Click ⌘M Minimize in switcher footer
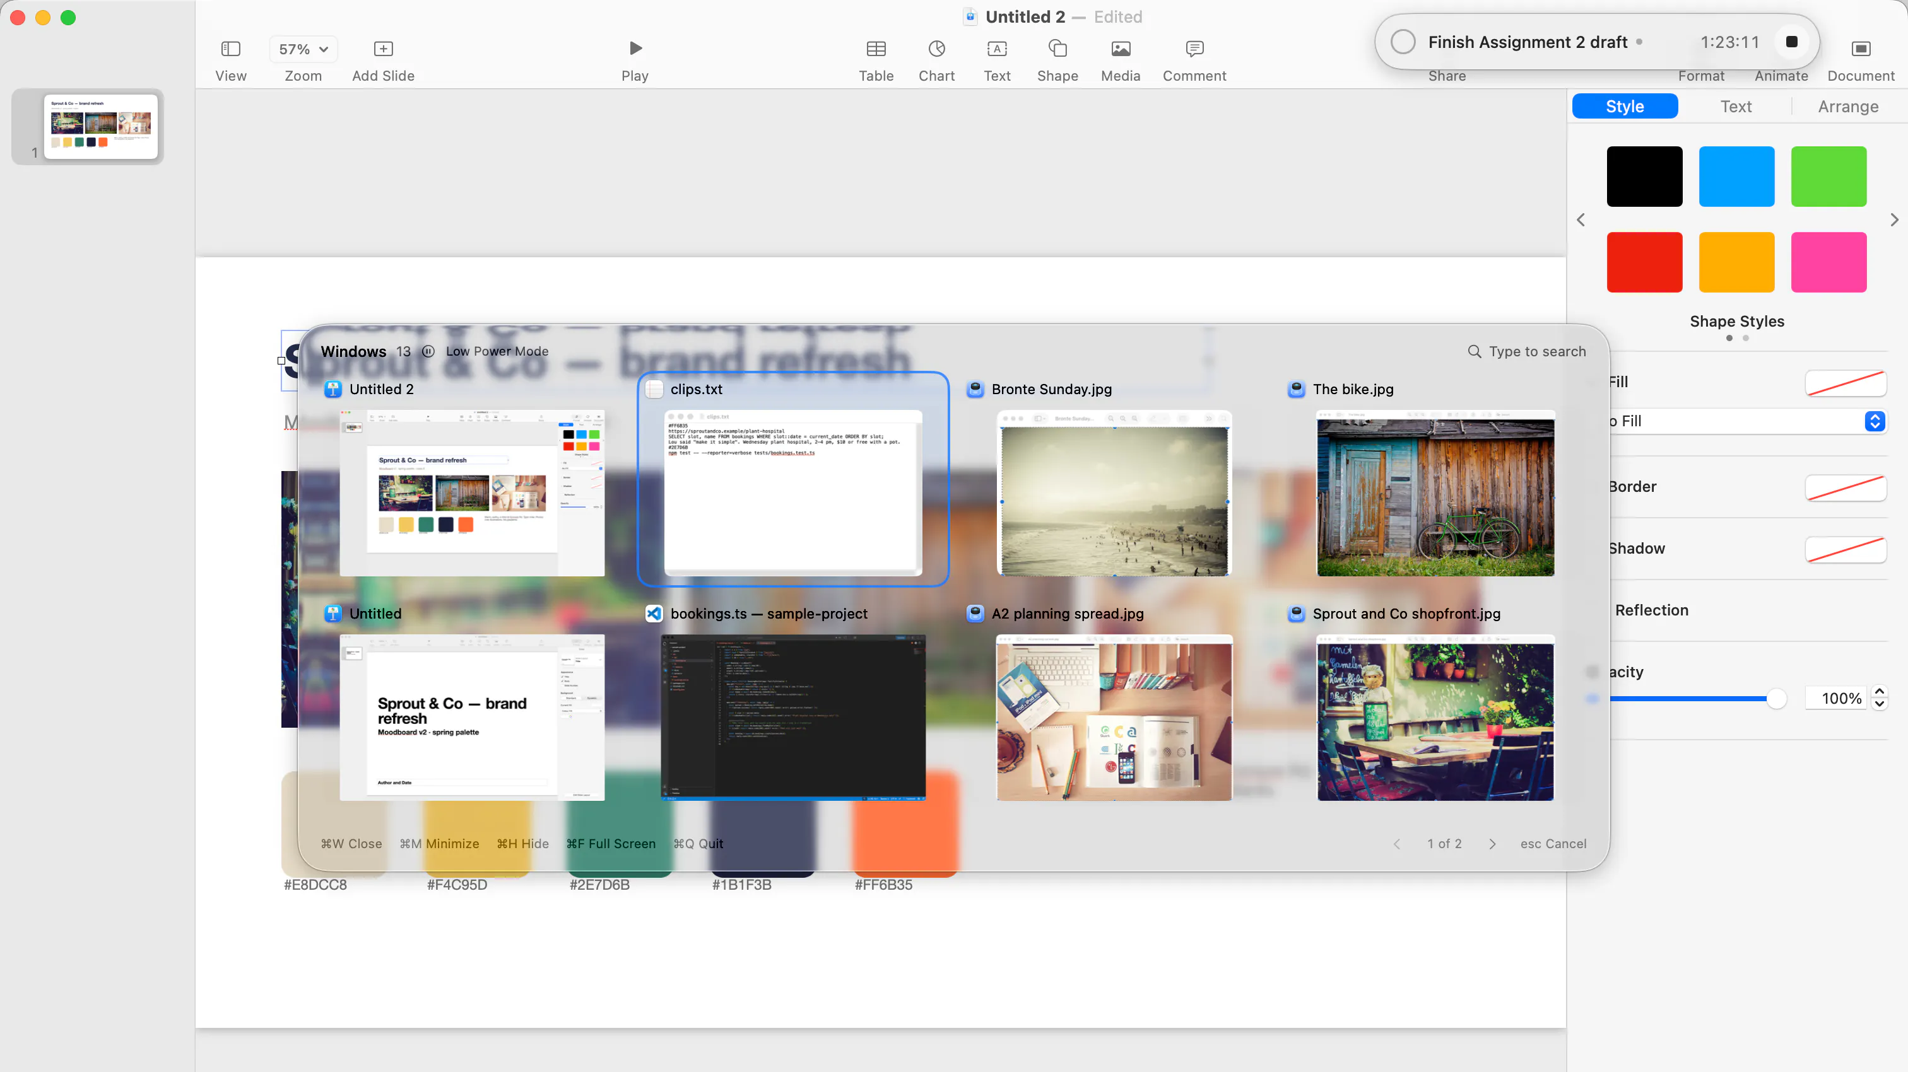This screenshot has height=1072, width=1908. pyautogui.click(x=439, y=844)
